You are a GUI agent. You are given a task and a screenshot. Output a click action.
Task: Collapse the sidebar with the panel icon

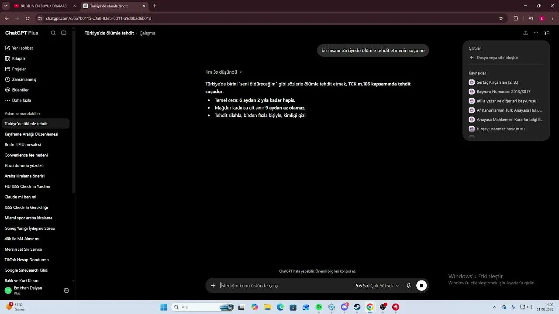coord(64,33)
